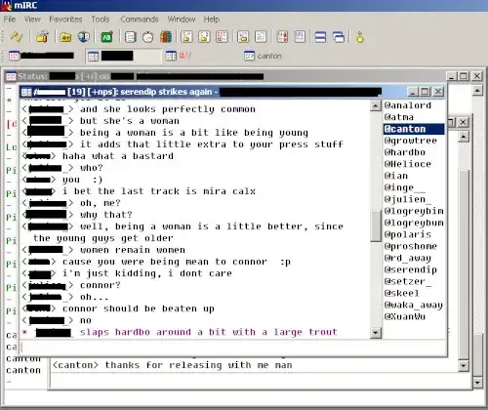Switch to the canton switchbar window
The height and width of the screenshot is (410, 488).
coord(263,56)
